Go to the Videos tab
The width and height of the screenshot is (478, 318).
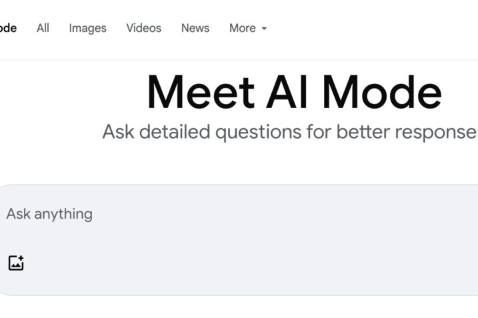[x=143, y=28]
